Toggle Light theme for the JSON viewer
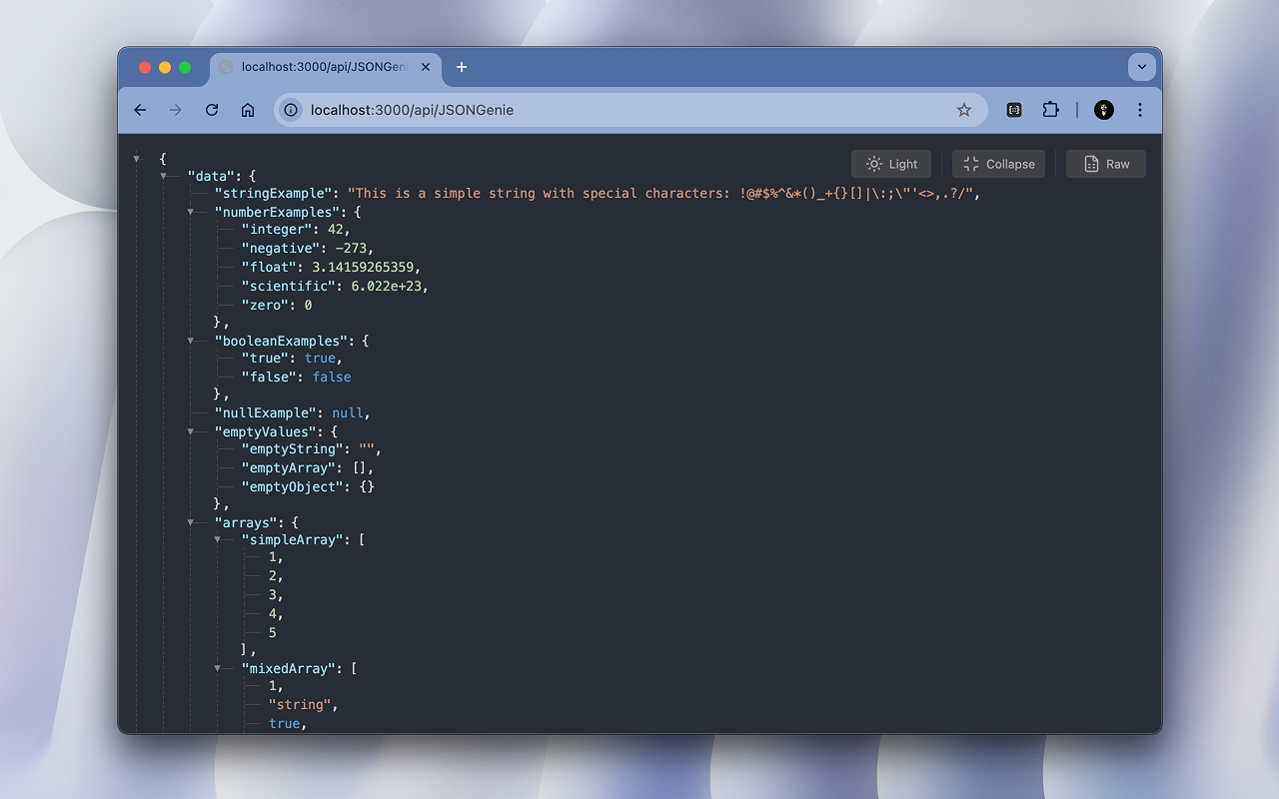This screenshot has height=799, width=1279. (890, 164)
